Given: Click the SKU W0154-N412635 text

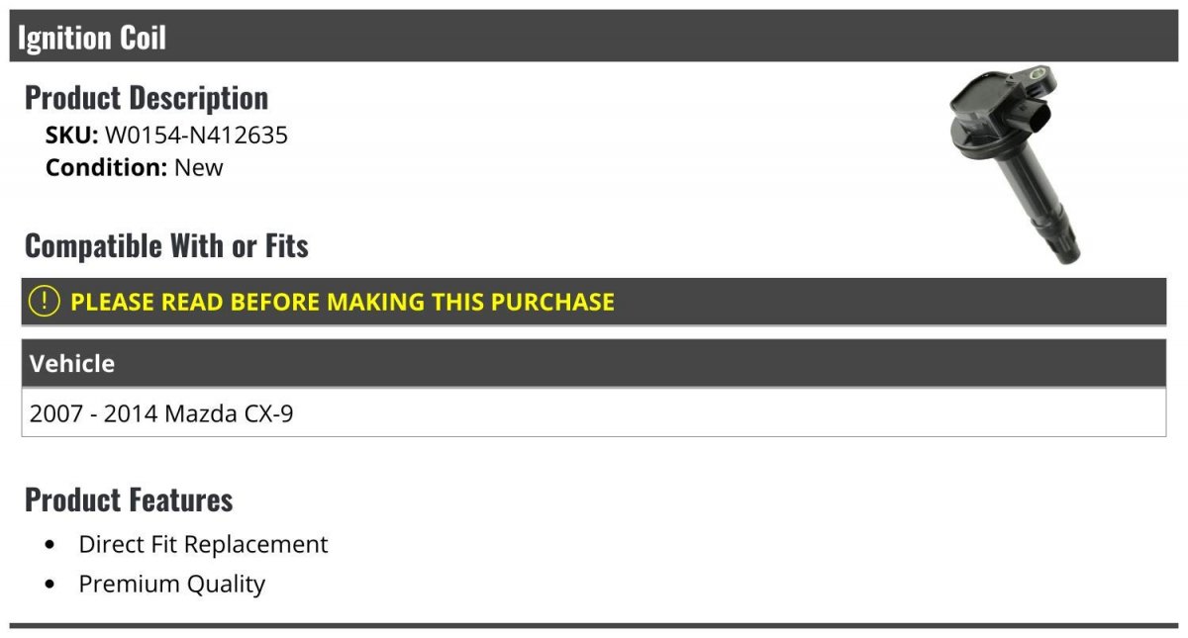Looking at the screenshot, I should point(166,136).
